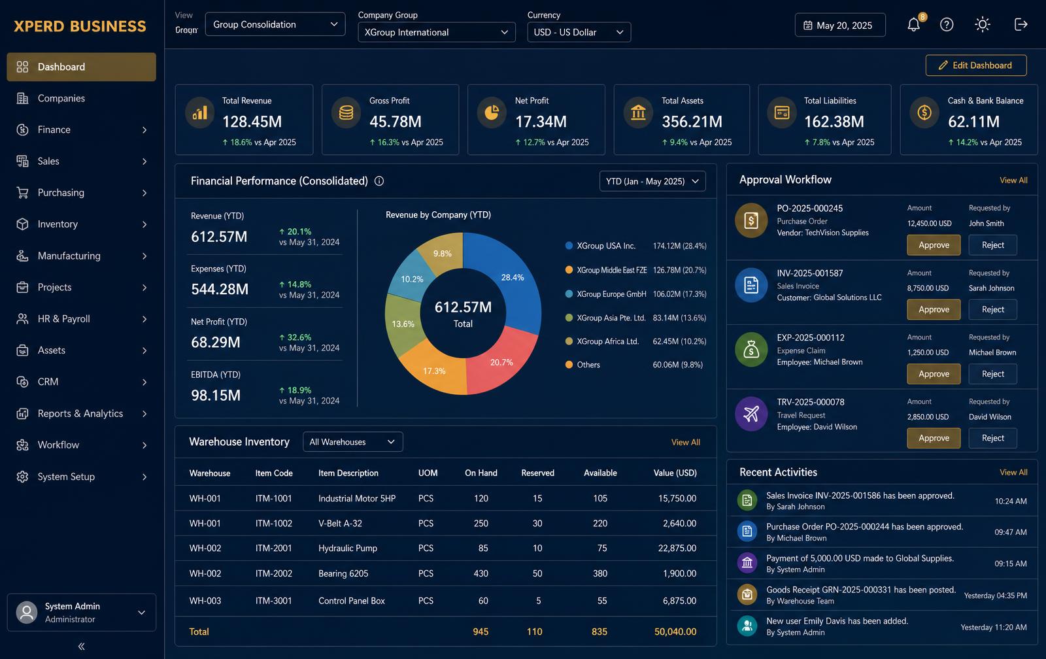
Task: Click the TRV-2025-000078 airplane icon
Action: 751,414
